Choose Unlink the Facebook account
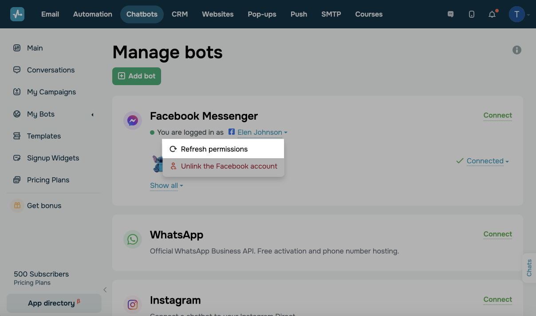This screenshot has height=316, width=536. 229,166
